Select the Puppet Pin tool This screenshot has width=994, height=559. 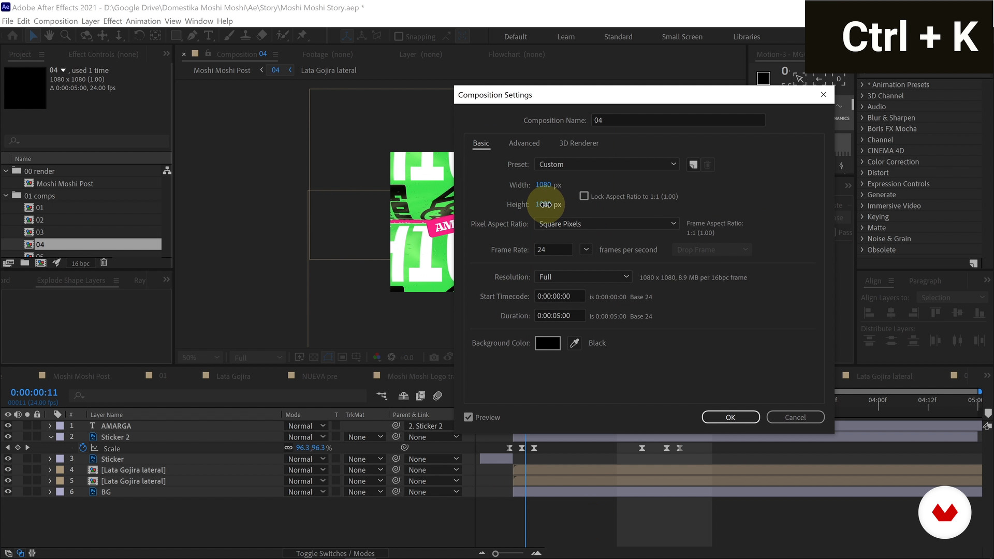click(x=302, y=36)
